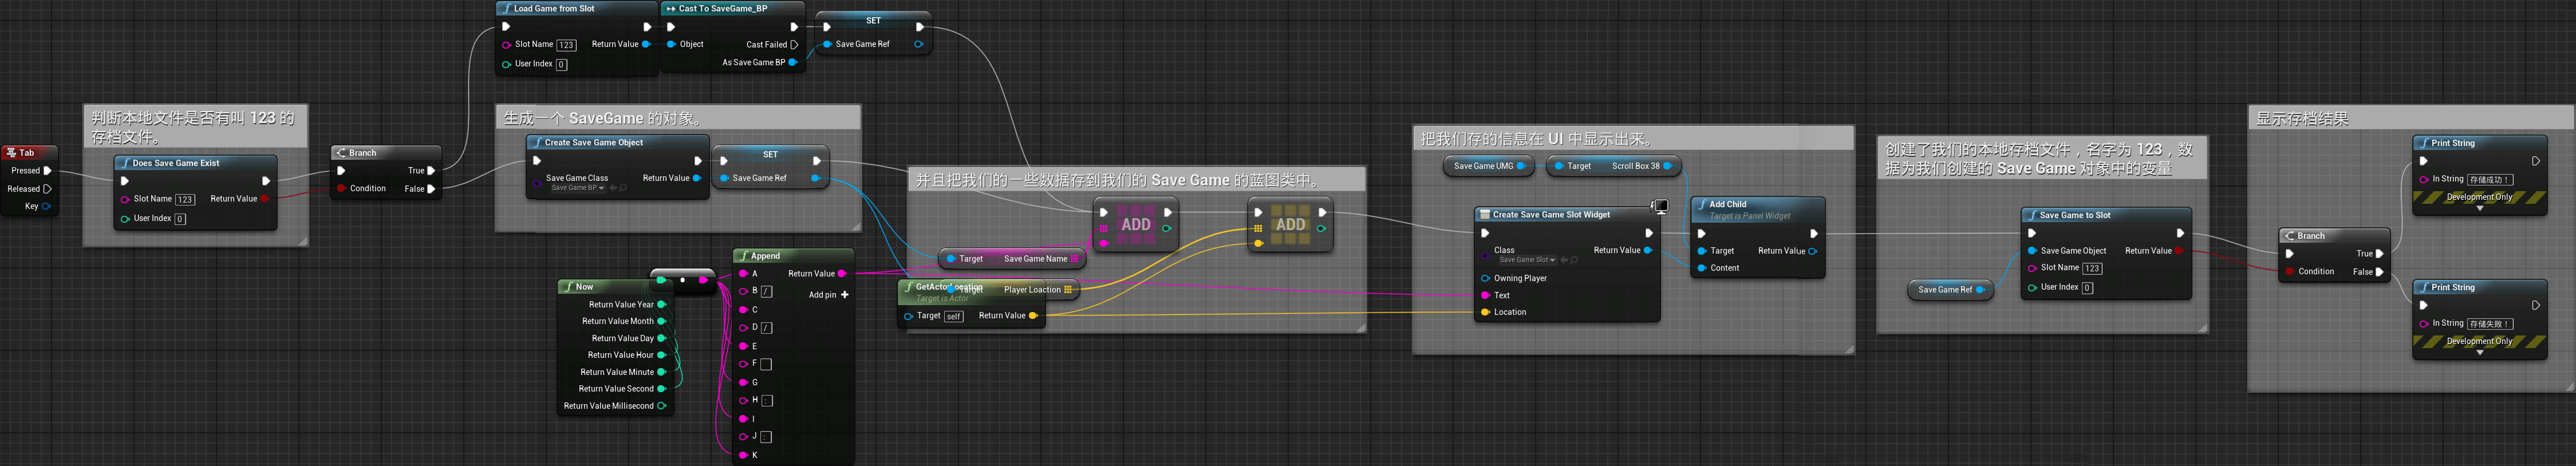Select the comment about 生成一个 SaveGame 的对象

pyautogui.click(x=678, y=118)
